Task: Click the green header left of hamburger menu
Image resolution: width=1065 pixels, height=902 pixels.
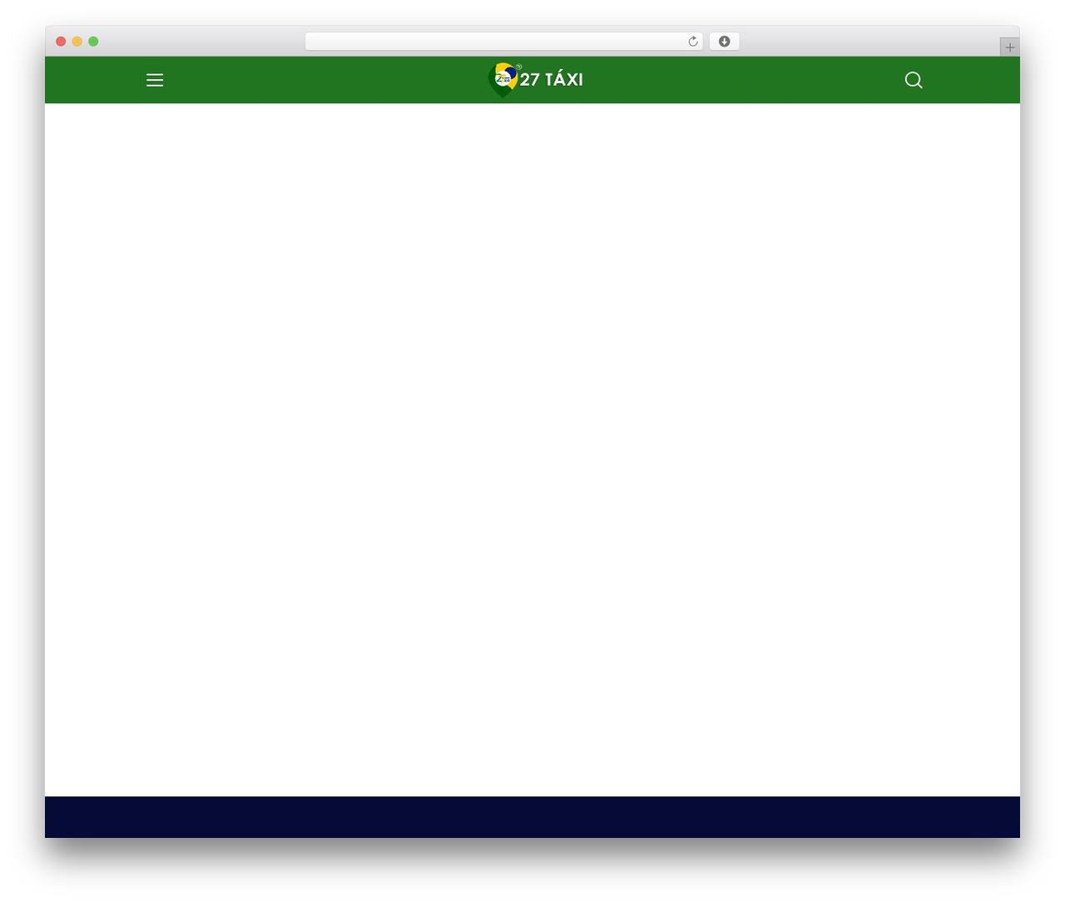Action: point(96,80)
